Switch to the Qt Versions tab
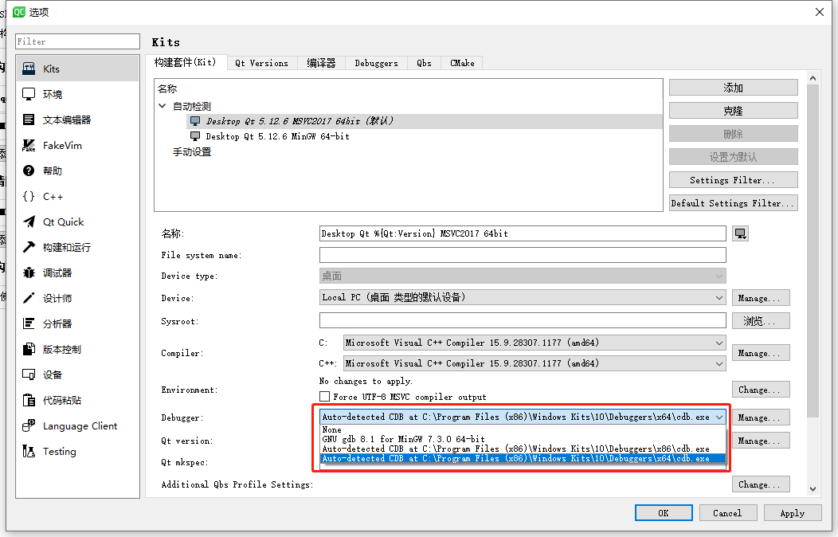 pyautogui.click(x=261, y=62)
